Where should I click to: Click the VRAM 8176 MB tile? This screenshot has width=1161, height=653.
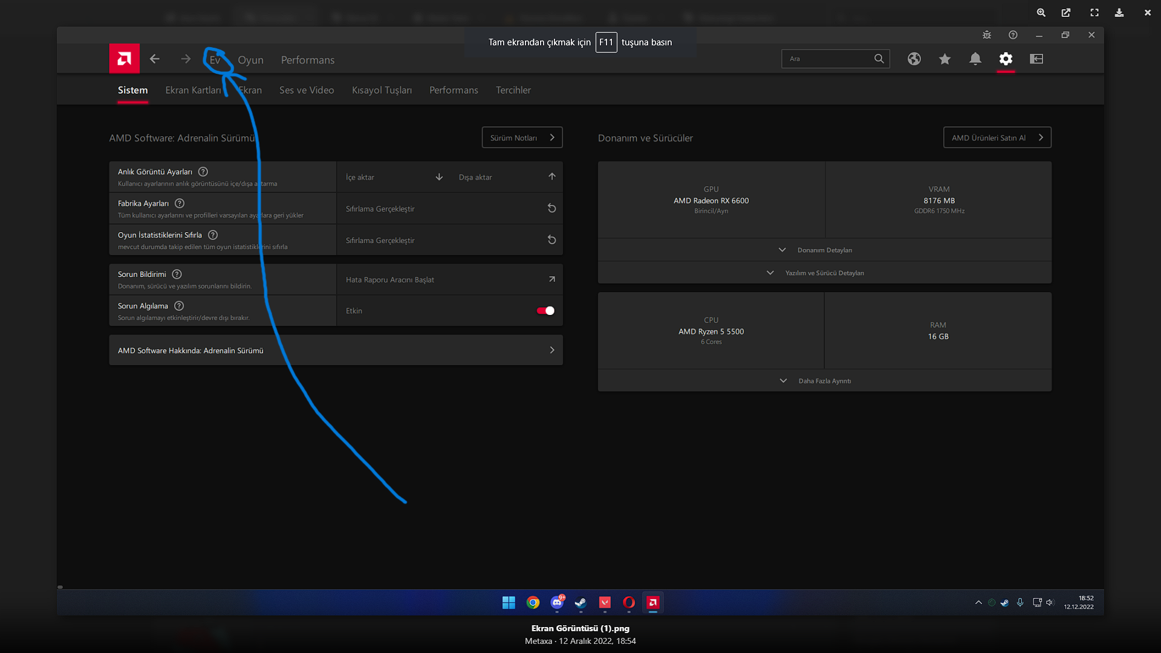pos(939,200)
